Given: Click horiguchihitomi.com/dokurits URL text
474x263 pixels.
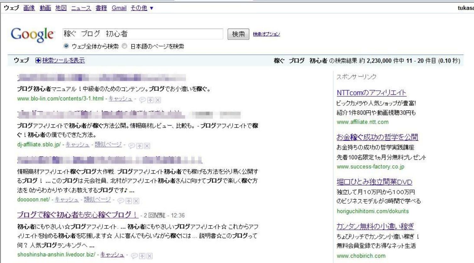Looking at the screenshot, I should click(x=373, y=211).
